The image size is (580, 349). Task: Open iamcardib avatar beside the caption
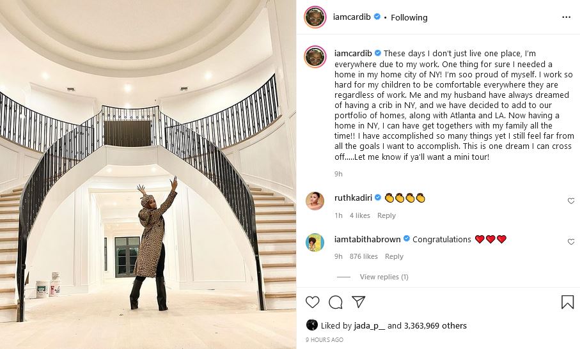(315, 56)
